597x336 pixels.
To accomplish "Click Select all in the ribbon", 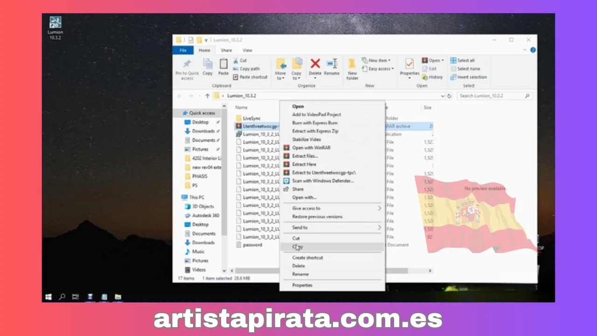I will pos(462,60).
